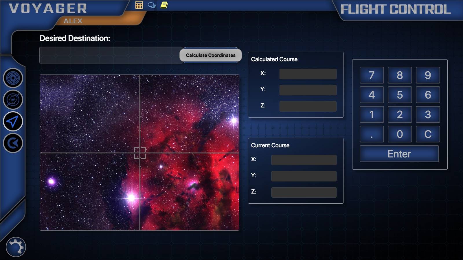Focus the Current Course Y field
The height and width of the screenshot is (260, 463).
tap(304, 176)
